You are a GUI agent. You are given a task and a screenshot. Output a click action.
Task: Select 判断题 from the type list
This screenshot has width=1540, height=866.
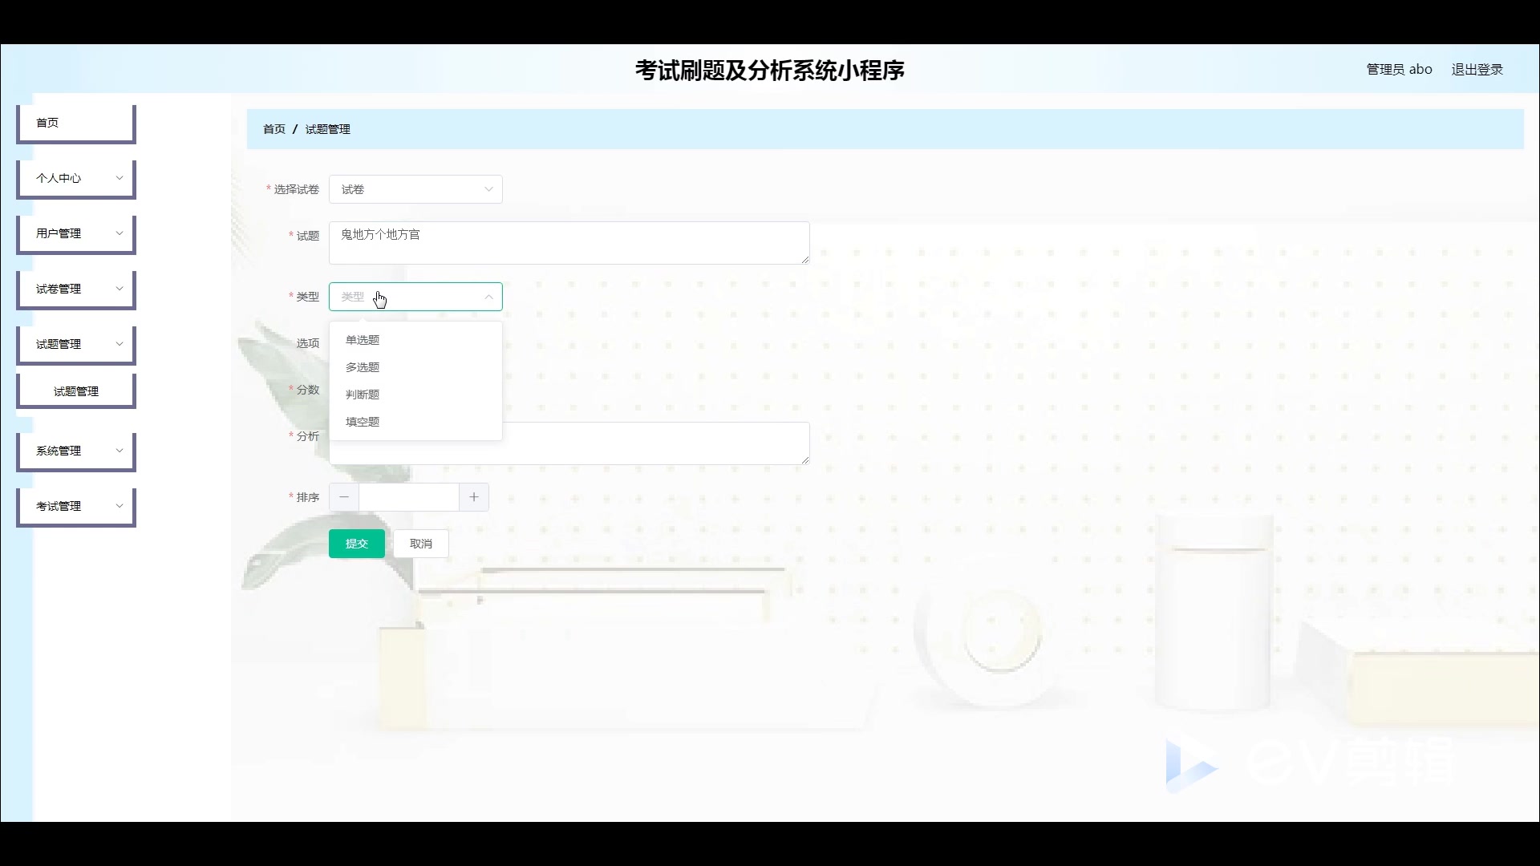click(x=363, y=394)
